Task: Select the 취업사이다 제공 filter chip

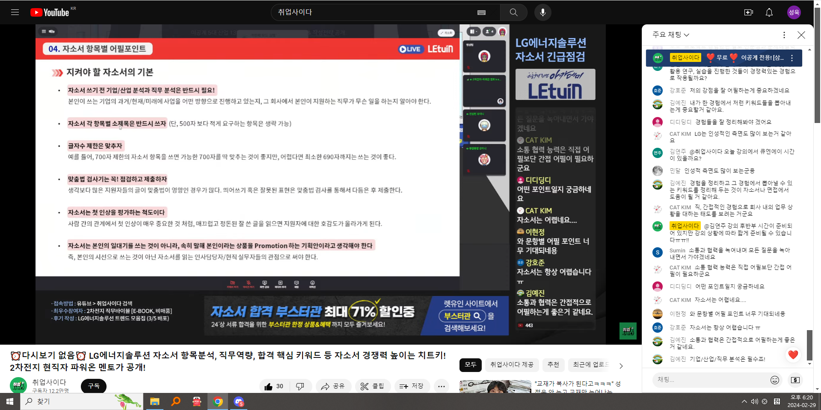Action: 512,365
